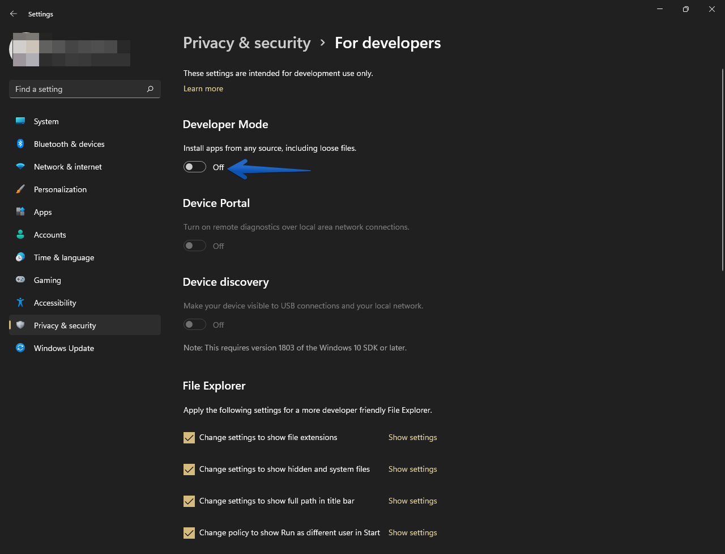
Task: Click the search magnifier icon
Action: 150,89
